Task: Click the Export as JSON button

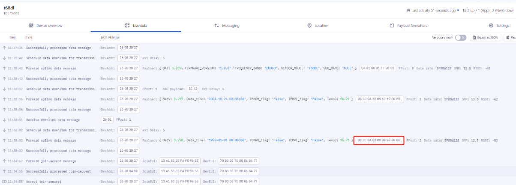Action: click(x=486, y=38)
